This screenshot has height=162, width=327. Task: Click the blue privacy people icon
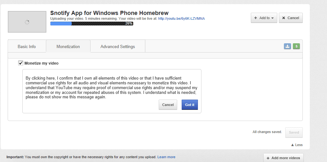click(287, 46)
